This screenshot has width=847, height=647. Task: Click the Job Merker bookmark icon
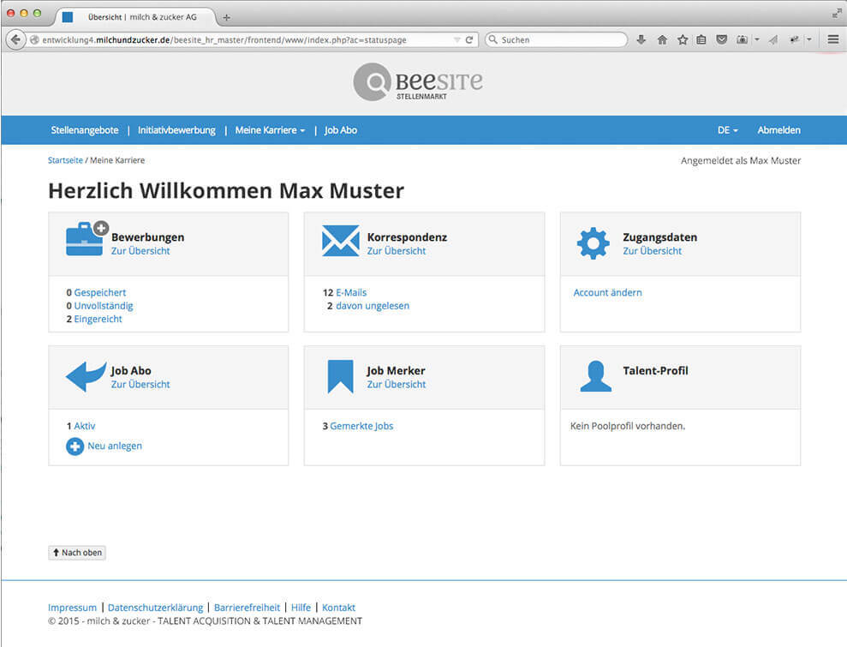coord(340,376)
